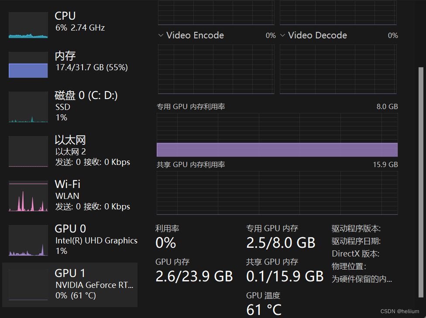Click the GPU 温度 61 °C value

tap(264, 309)
